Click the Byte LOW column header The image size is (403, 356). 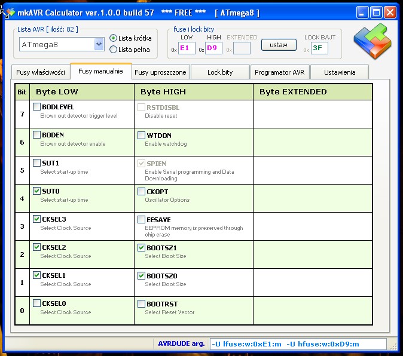coord(82,91)
